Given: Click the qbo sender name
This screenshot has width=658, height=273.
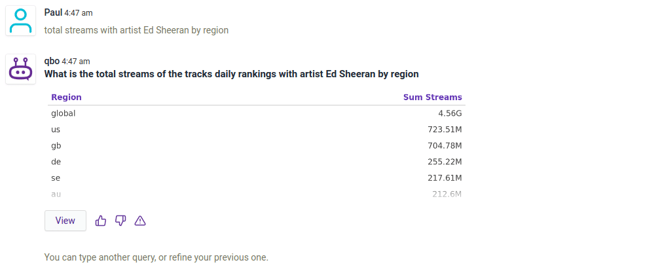Looking at the screenshot, I should tap(52, 61).
